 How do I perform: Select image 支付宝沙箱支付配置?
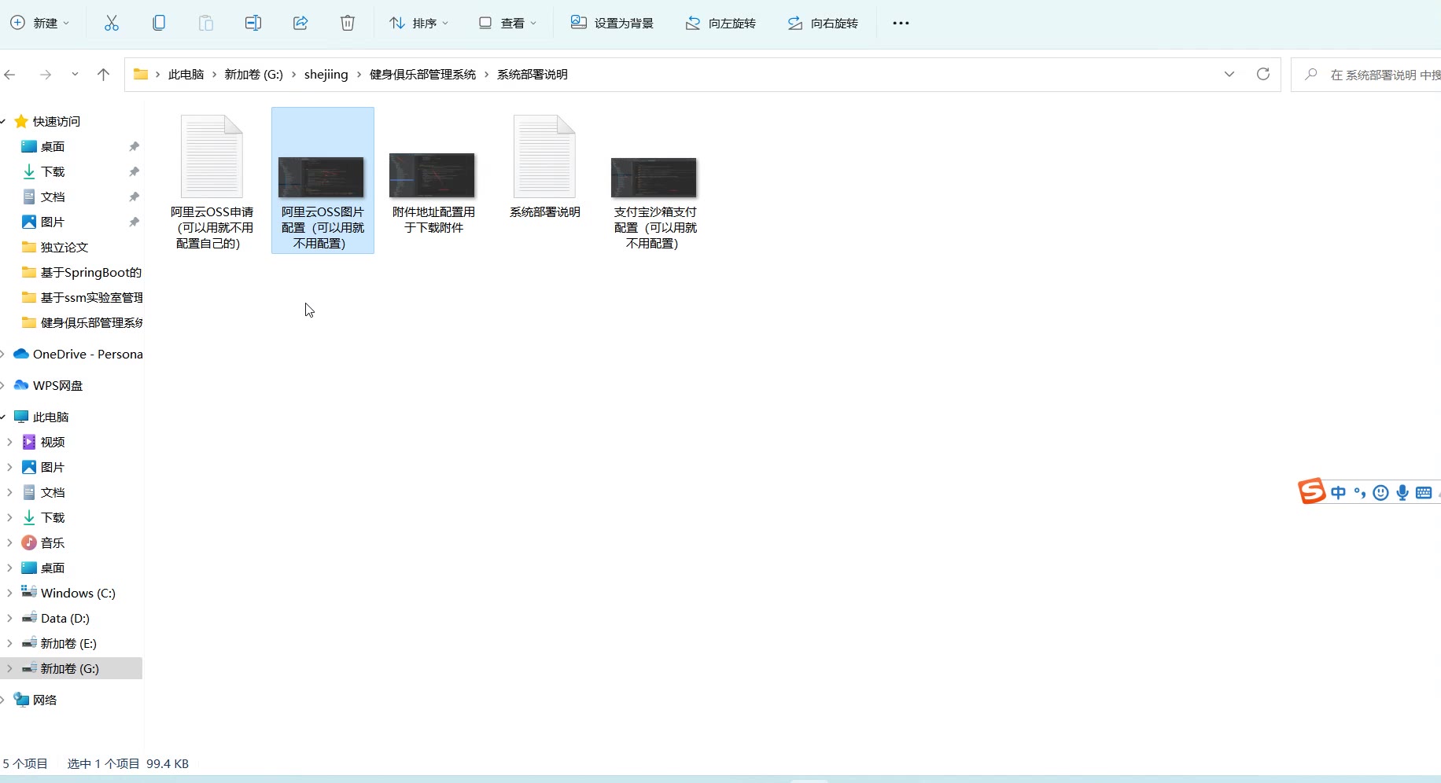pos(655,182)
